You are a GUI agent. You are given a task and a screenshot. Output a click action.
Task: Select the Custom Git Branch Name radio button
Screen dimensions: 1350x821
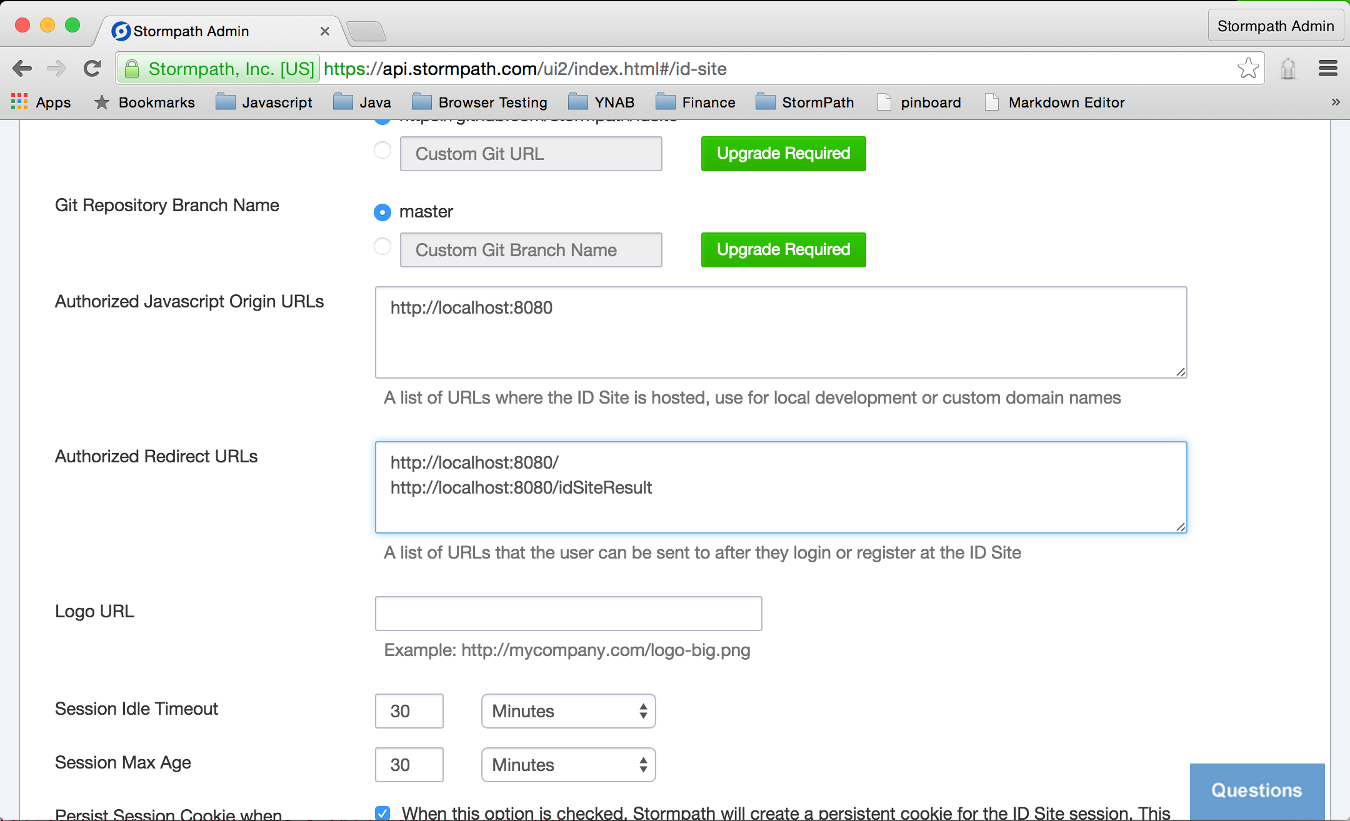(382, 246)
